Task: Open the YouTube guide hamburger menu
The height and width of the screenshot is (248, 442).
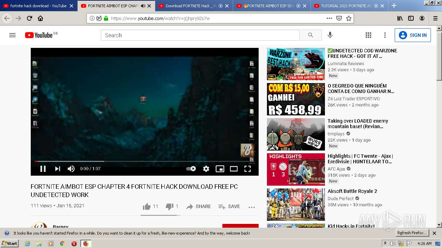Action: 12,35
